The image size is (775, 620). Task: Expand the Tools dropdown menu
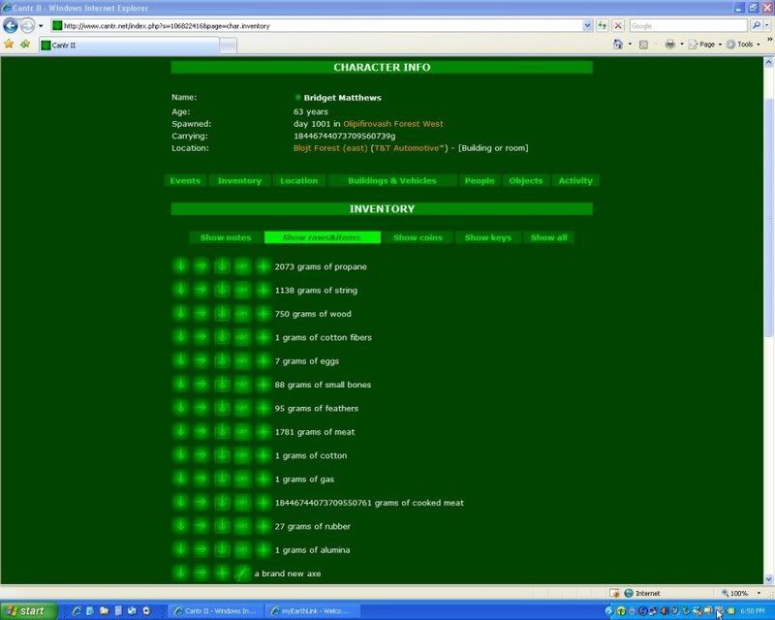click(744, 45)
